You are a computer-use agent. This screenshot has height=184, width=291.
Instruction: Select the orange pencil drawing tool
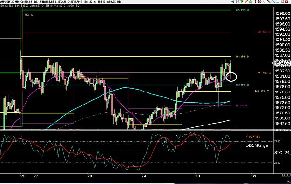click(x=246, y=2)
